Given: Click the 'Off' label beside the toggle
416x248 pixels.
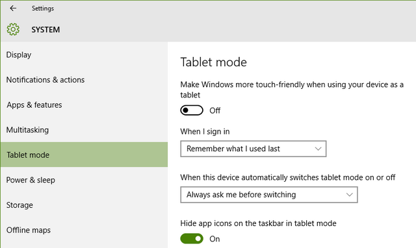Looking at the screenshot, I should point(215,110).
